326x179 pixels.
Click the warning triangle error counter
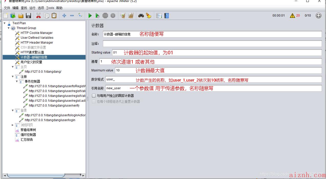coord(292,16)
